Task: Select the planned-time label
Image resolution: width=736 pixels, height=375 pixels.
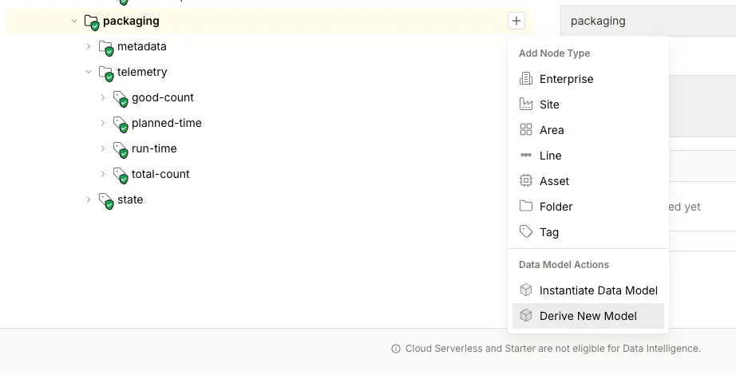Action: pos(167,123)
